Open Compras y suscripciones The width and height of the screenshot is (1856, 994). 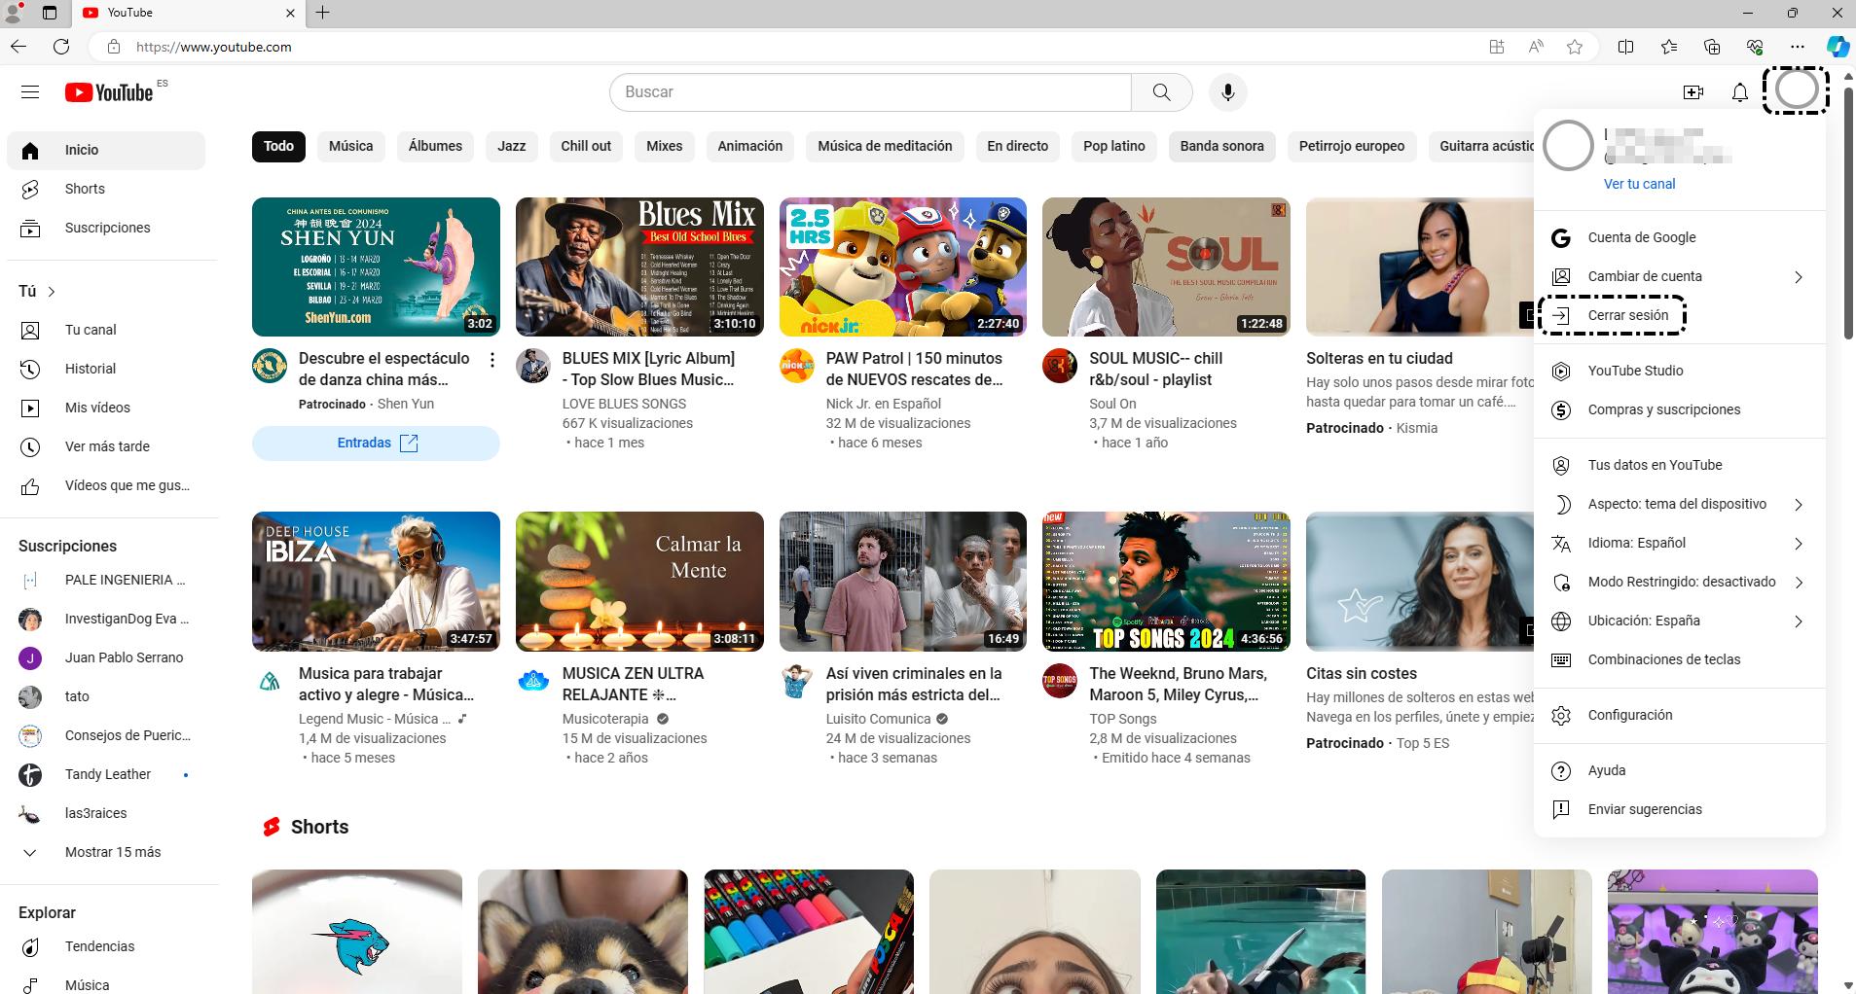coord(1679,409)
